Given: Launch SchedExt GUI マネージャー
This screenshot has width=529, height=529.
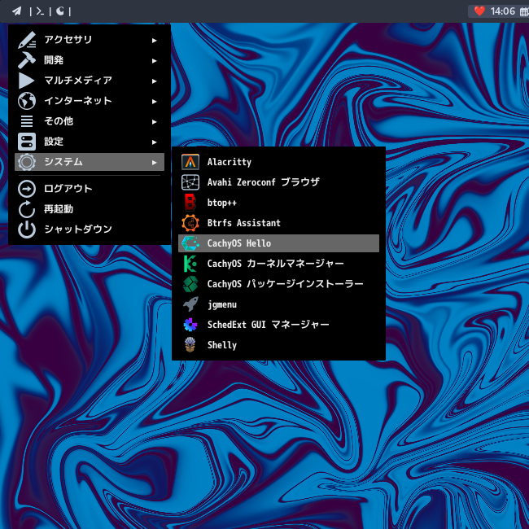Looking at the screenshot, I should (278, 325).
